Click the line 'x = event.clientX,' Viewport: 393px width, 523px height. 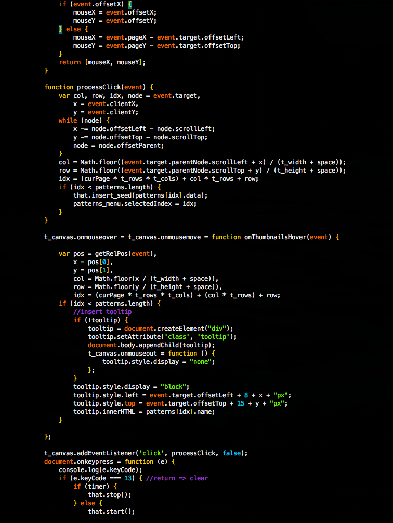point(106,104)
